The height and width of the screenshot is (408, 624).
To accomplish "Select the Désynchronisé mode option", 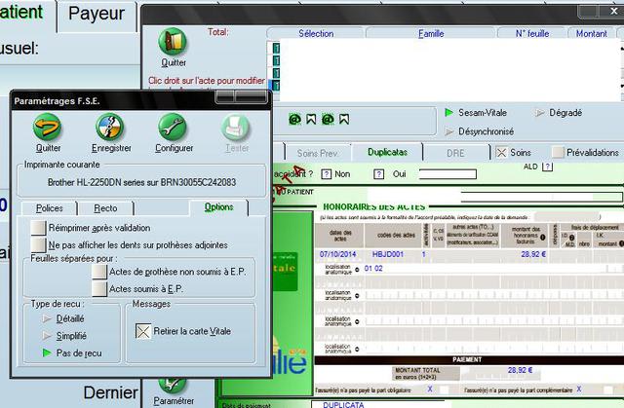I will [x=449, y=131].
